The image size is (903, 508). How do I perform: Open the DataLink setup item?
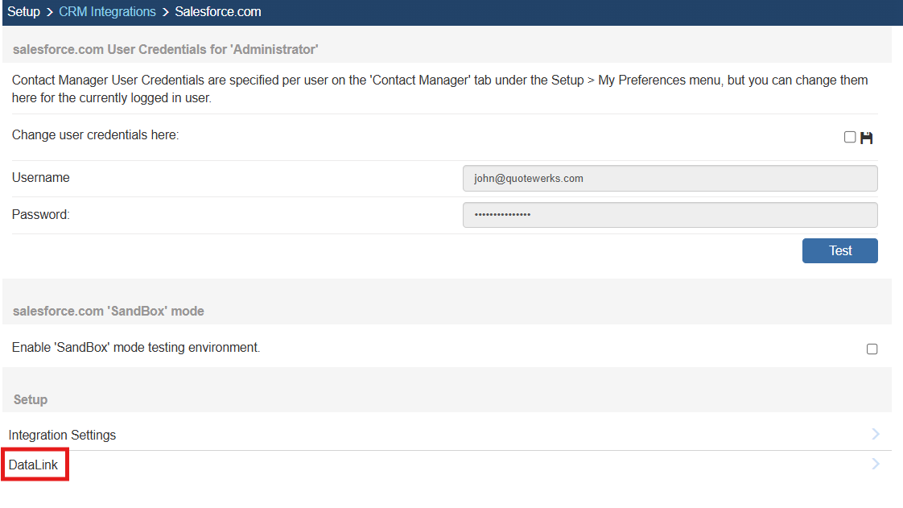click(x=33, y=465)
